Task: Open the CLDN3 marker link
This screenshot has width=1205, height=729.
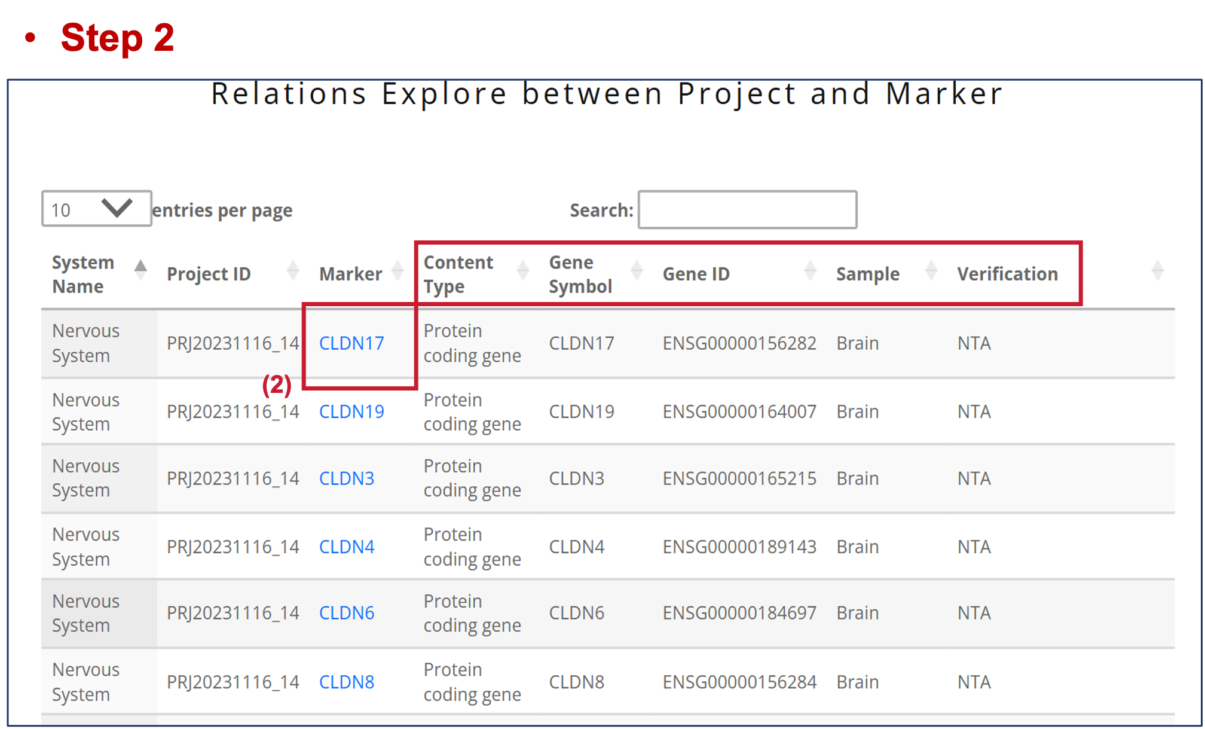Action: click(347, 478)
